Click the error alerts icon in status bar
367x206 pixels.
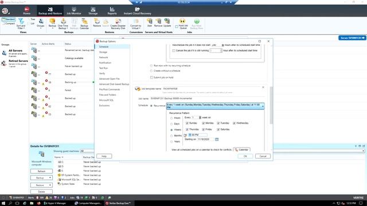(x=37, y=197)
